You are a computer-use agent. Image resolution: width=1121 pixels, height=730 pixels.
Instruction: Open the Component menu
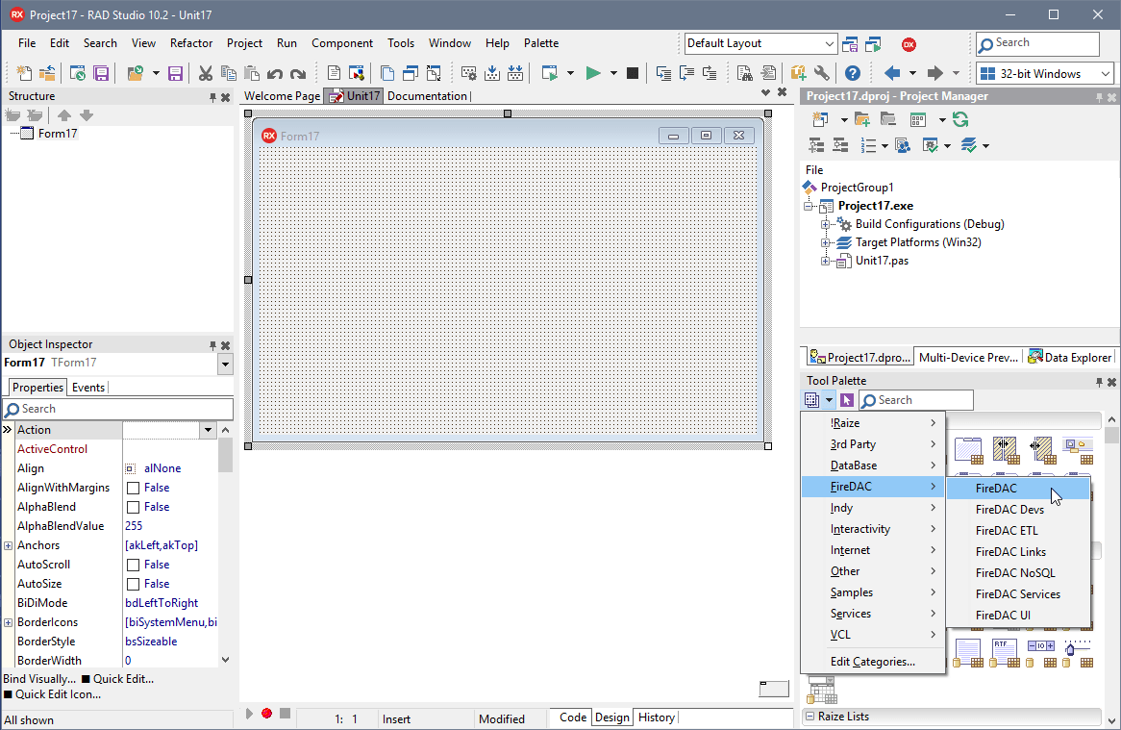pyautogui.click(x=342, y=43)
